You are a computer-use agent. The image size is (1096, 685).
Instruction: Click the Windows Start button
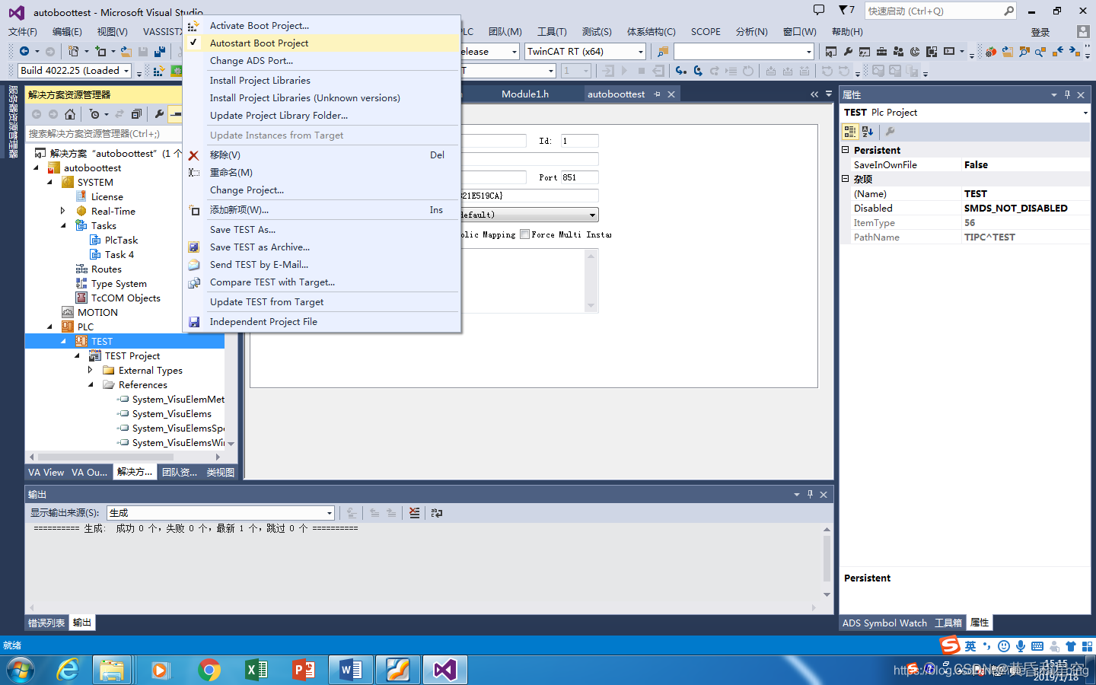pyautogui.click(x=21, y=670)
